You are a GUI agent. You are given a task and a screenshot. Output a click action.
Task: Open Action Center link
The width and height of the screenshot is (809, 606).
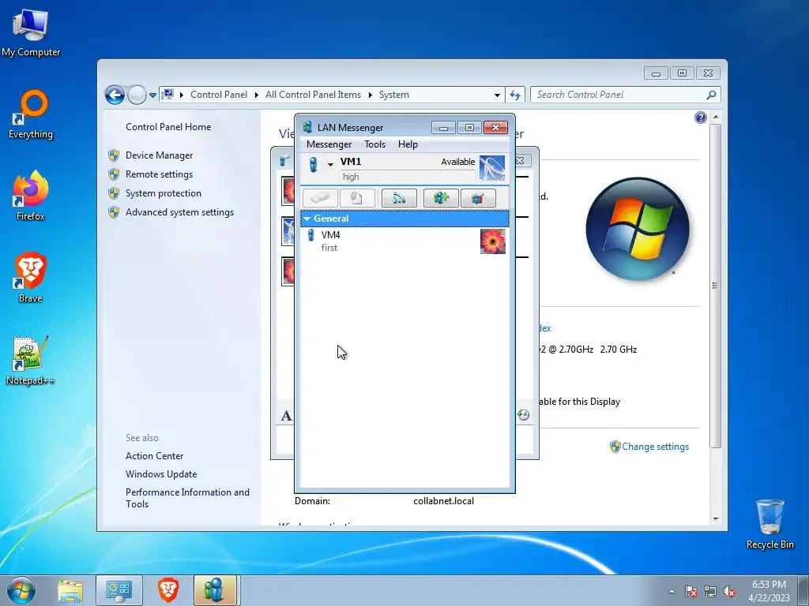click(154, 456)
